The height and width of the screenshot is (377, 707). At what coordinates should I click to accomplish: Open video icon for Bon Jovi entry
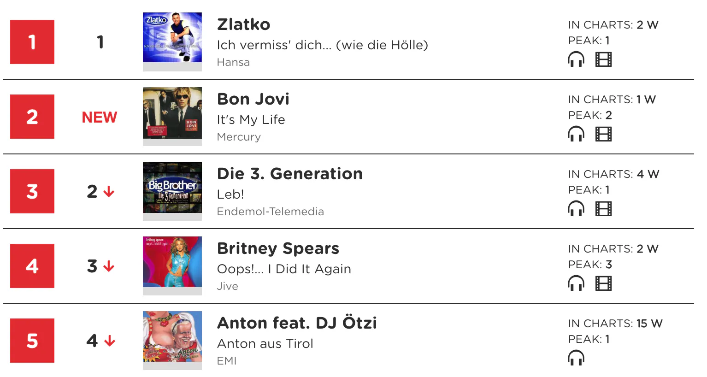pyautogui.click(x=603, y=134)
